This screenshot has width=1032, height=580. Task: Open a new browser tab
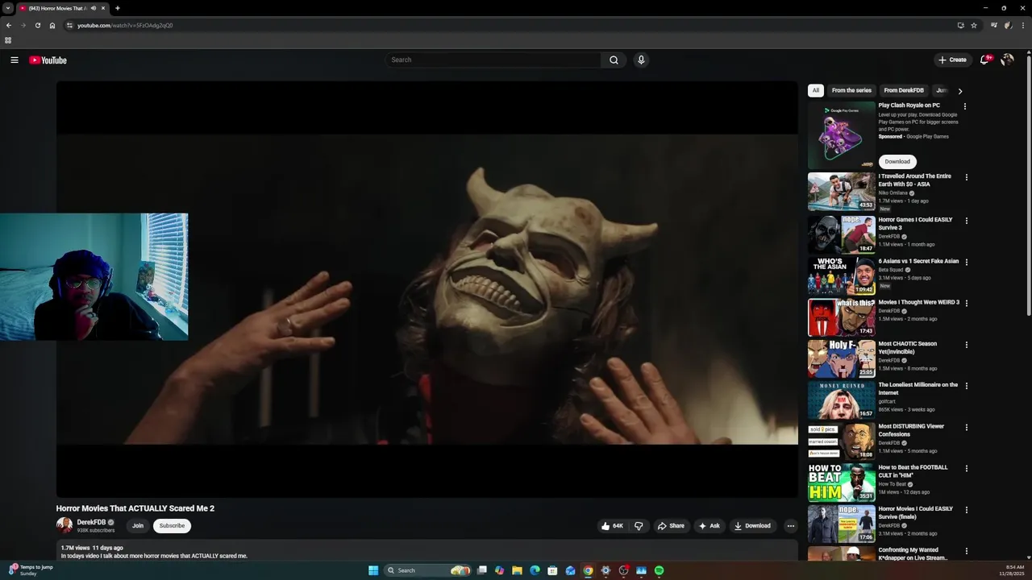pos(117,8)
